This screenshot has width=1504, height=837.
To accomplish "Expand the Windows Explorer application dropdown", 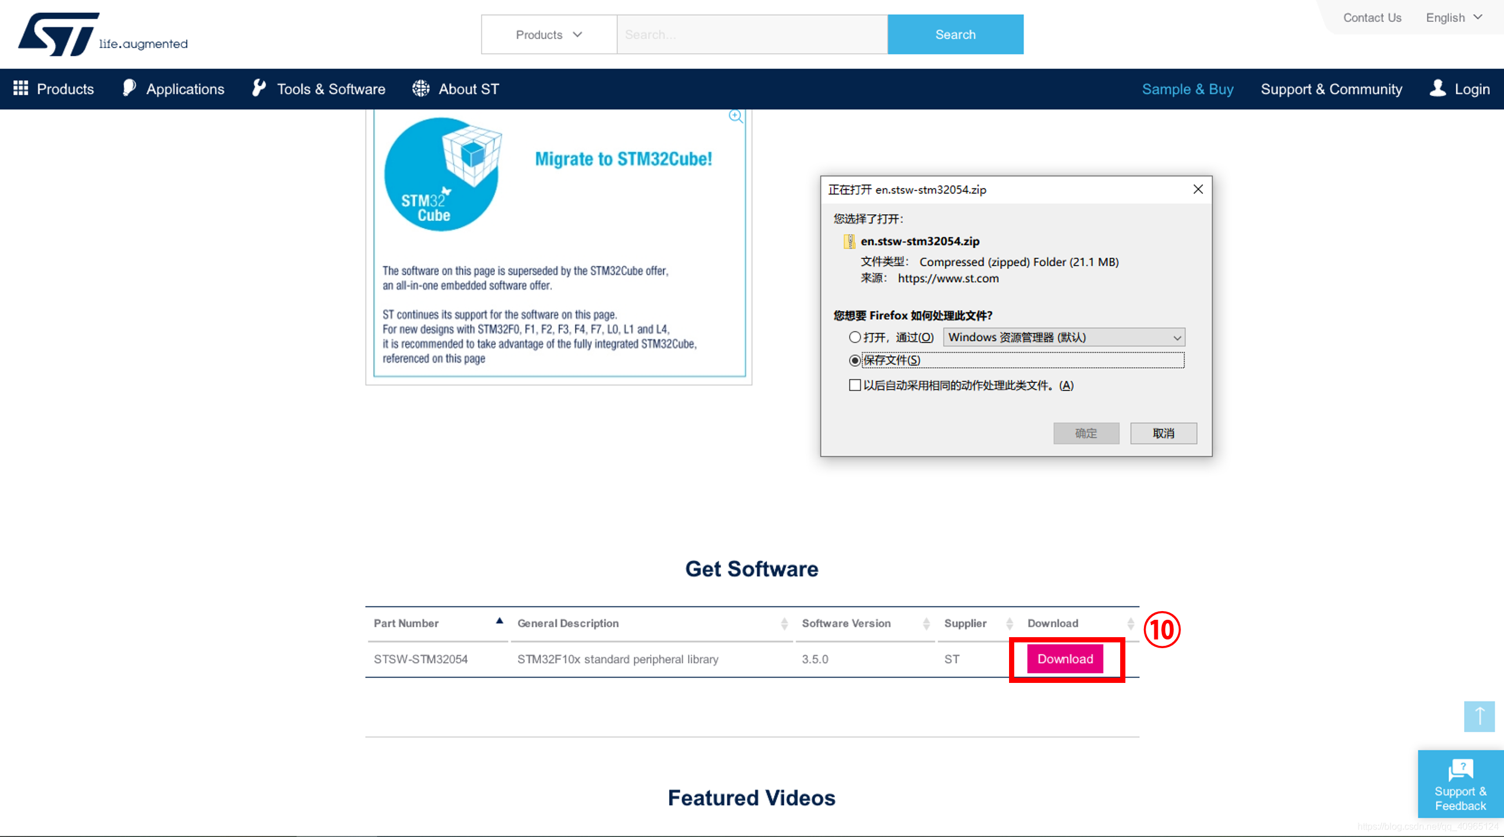I will 1064,337.
